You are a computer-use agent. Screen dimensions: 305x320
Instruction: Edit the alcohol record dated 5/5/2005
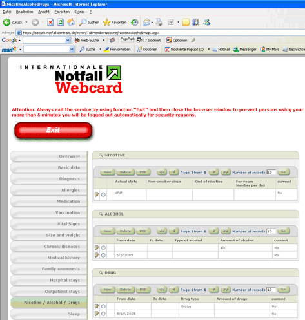pyautogui.click(x=97, y=255)
